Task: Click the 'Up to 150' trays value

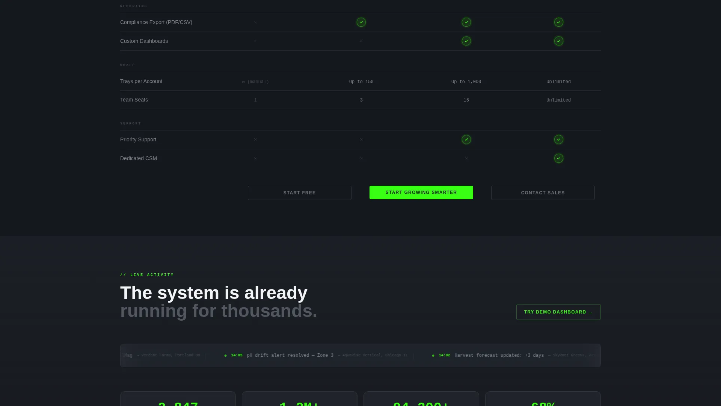Action: click(361, 82)
